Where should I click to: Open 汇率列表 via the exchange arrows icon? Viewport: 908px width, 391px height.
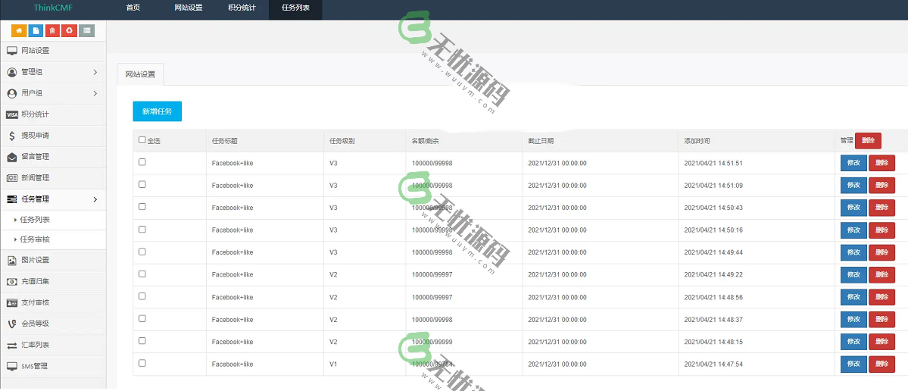click(11, 346)
